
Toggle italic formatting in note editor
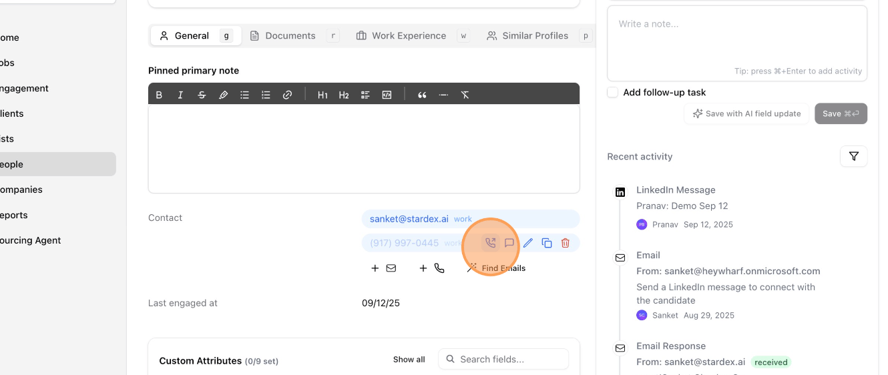180,95
